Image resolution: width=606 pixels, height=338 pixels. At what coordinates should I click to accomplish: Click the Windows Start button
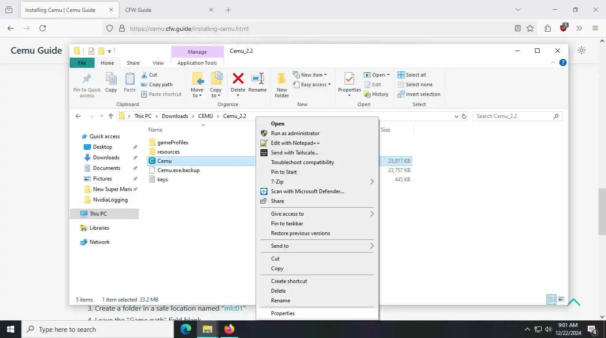tap(10, 329)
